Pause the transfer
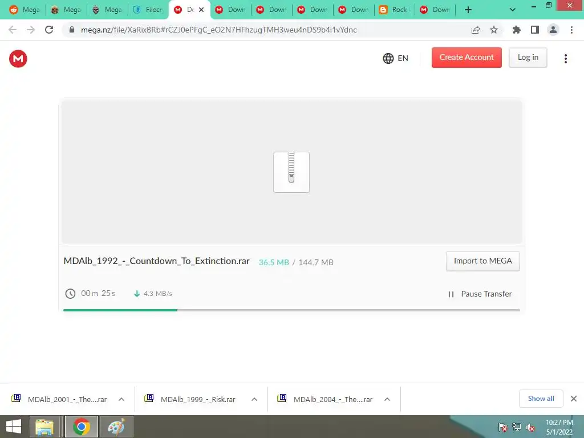 click(x=480, y=294)
